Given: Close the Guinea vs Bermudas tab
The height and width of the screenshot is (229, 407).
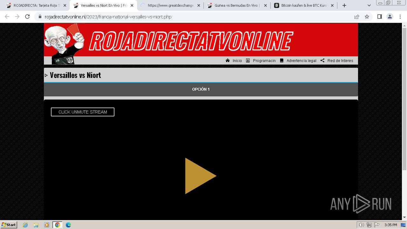Looking at the screenshot, I should (266, 5).
